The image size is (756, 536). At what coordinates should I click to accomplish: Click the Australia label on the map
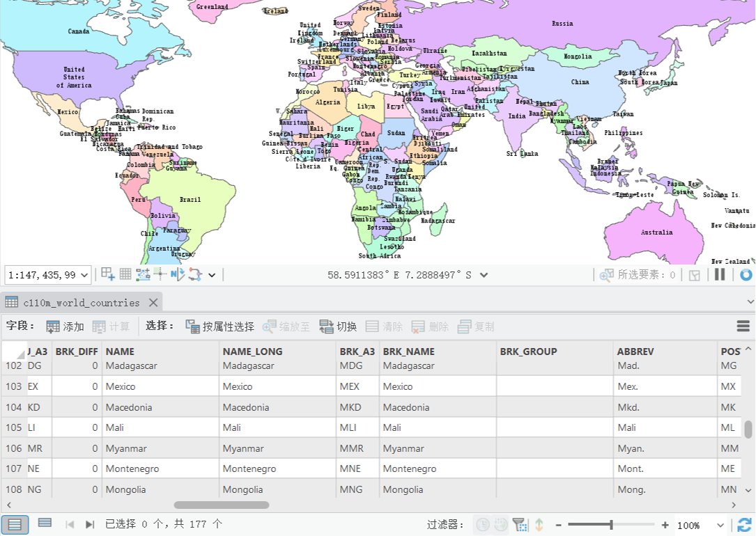point(656,232)
